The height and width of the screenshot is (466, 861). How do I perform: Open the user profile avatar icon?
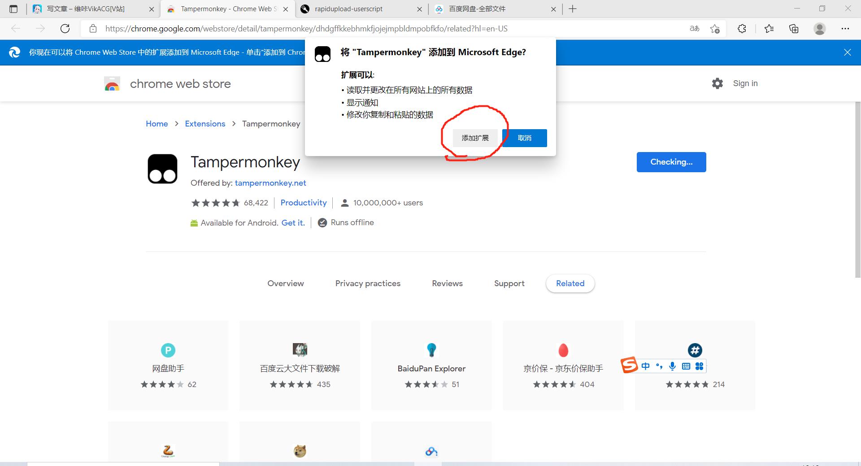819,29
